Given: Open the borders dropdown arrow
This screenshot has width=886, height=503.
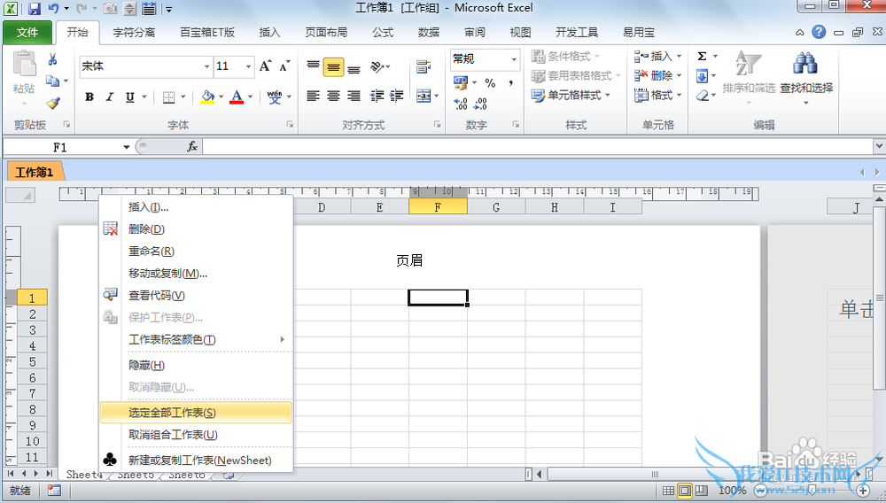Looking at the screenshot, I should tap(183, 97).
